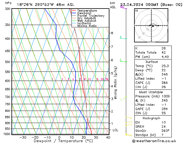This screenshot has height=143, width=185.
Task: Click the 1000 hPa pressure level label
Action: click(x=7, y=134)
